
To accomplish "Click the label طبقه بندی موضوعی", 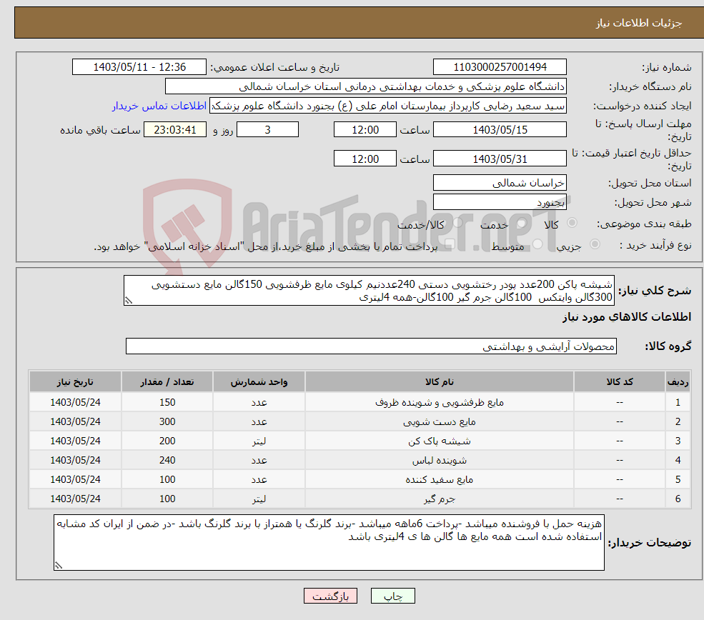I will click(644, 224).
